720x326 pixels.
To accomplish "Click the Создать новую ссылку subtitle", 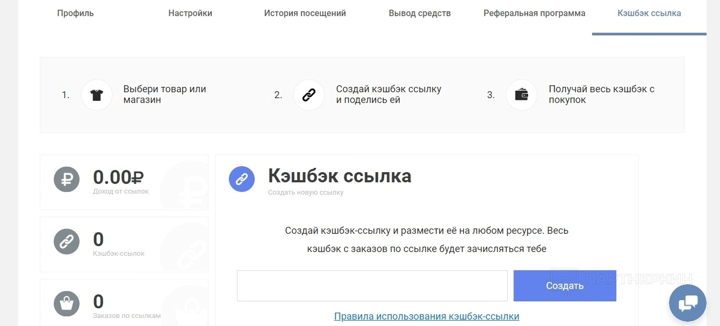I will (306, 192).
